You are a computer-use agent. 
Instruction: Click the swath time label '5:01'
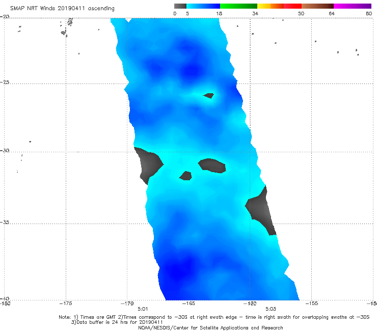pyautogui.click(x=143, y=309)
